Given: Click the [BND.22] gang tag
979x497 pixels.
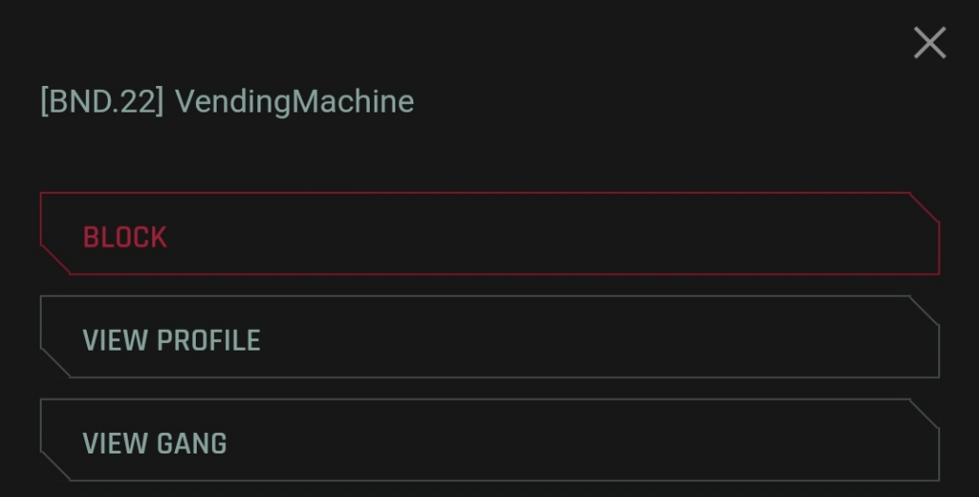Looking at the screenshot, I should tap(102, 101).
